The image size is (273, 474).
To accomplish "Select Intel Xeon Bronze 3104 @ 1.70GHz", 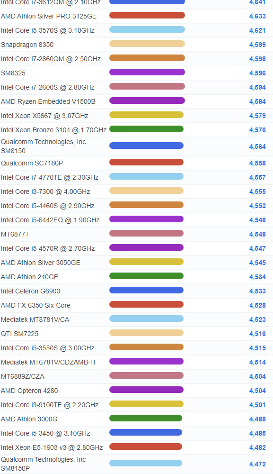I will [53, 130].
